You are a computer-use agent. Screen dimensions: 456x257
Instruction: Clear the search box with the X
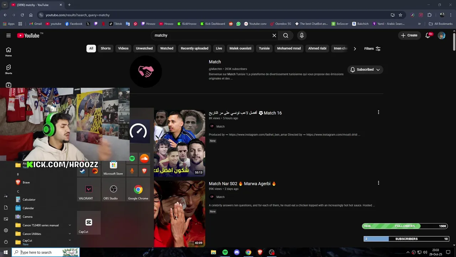pos(274,35)
